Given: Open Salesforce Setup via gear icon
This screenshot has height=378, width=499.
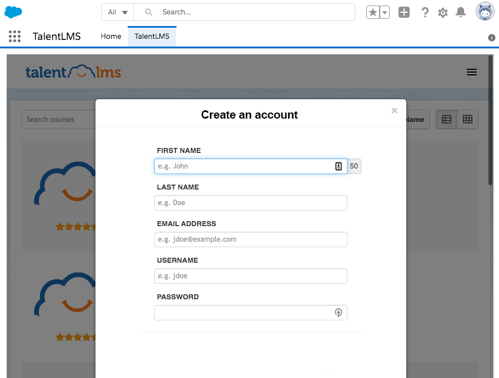Looking at the screenshot, I should [442, 12].
